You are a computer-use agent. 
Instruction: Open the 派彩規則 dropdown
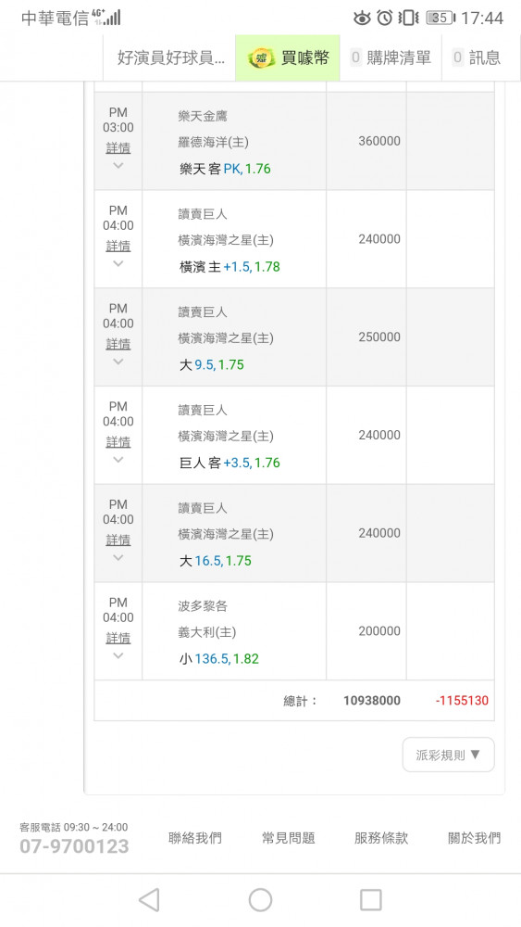point(449,755)
